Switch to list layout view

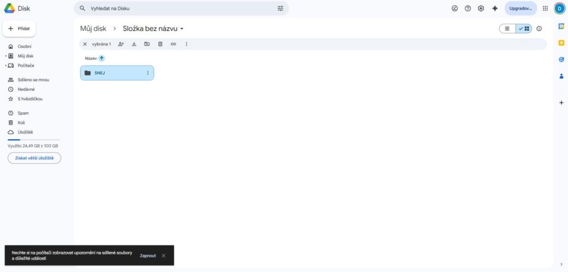[507, 28]
